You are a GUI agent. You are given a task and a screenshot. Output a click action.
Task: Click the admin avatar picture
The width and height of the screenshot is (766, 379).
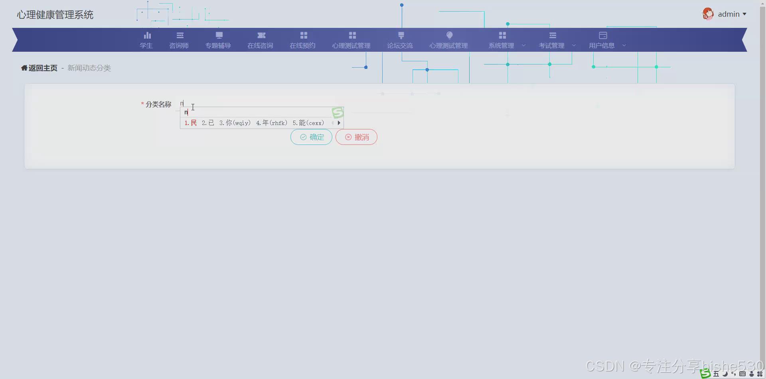(x=708, y=14)
